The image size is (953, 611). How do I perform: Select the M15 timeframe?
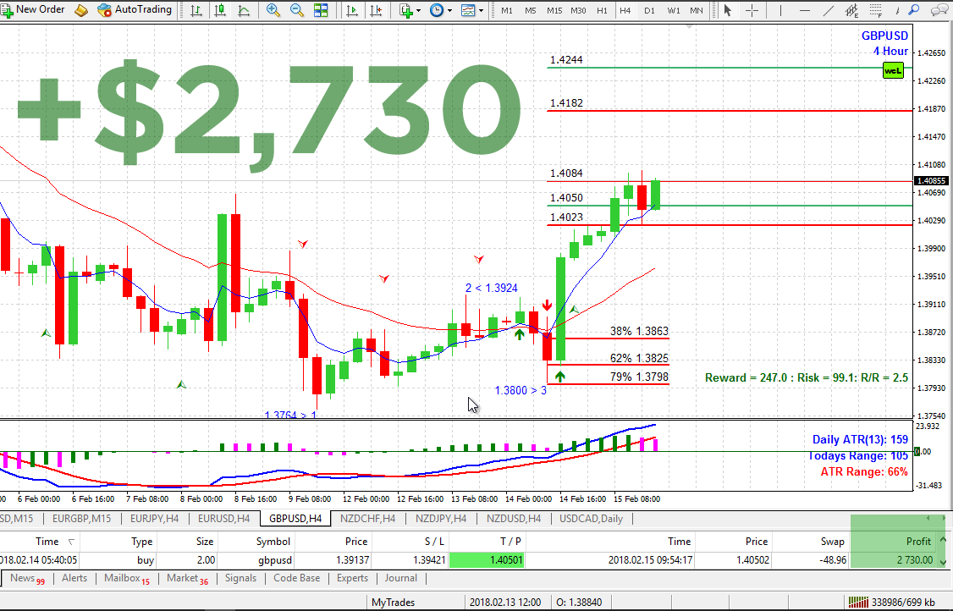point(554,10)
